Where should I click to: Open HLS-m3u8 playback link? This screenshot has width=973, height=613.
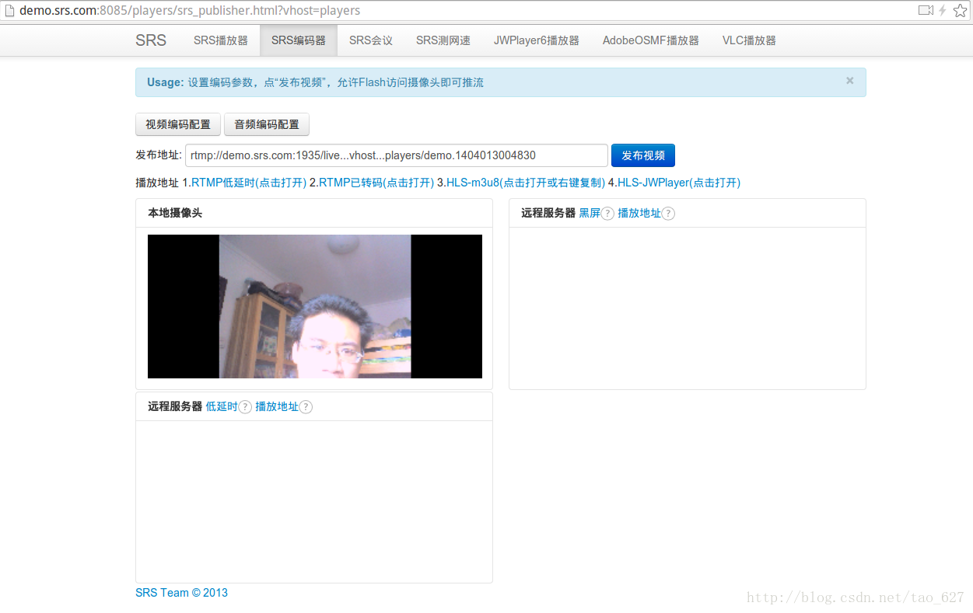pos(526,183)
